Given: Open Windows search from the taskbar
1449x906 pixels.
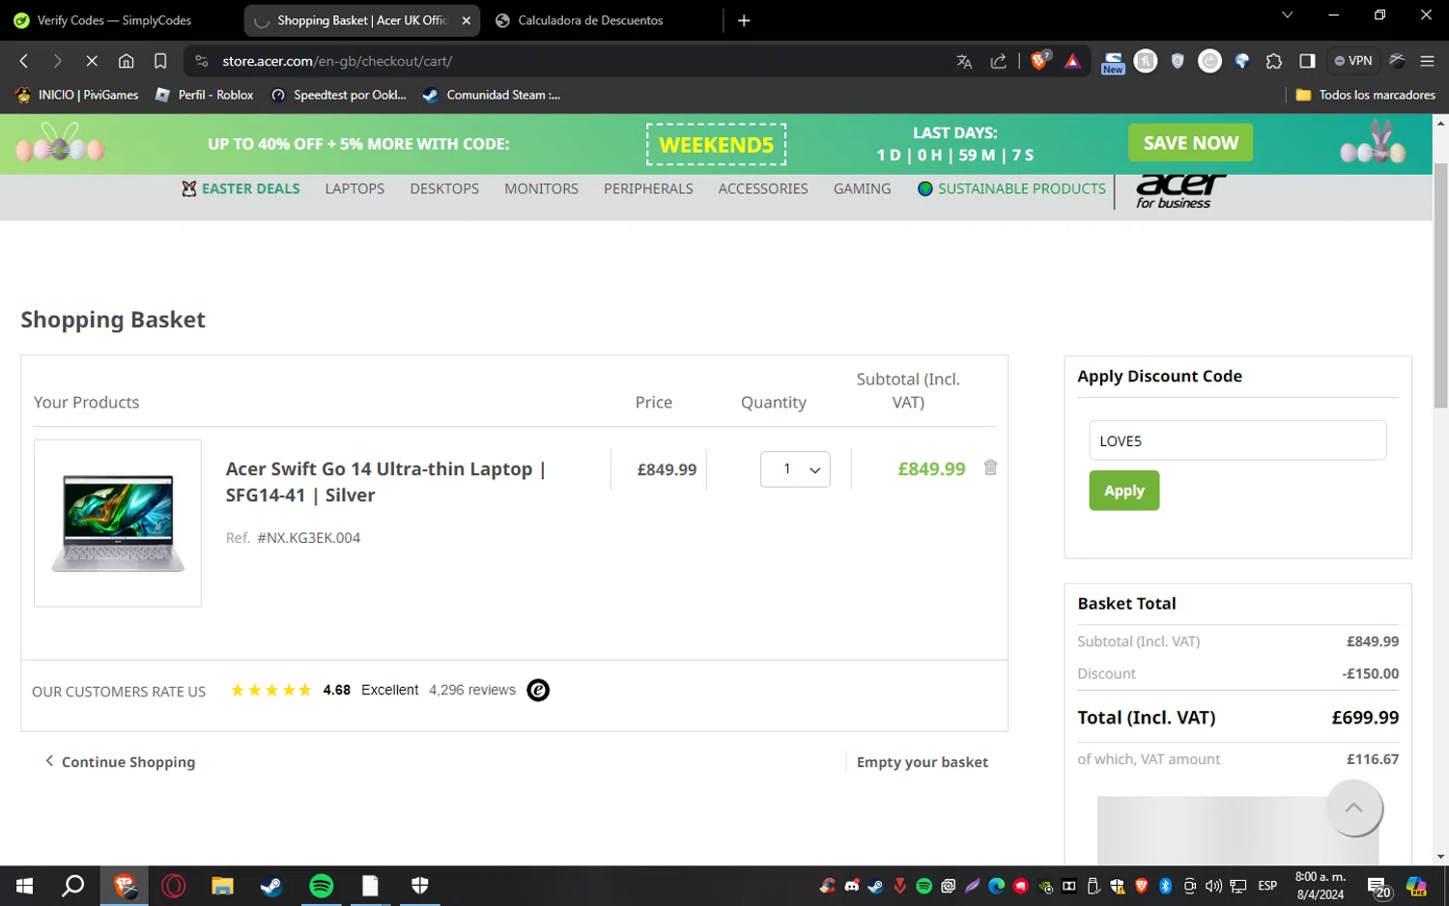Looking at the screenshot, I should tap(73, 886).
